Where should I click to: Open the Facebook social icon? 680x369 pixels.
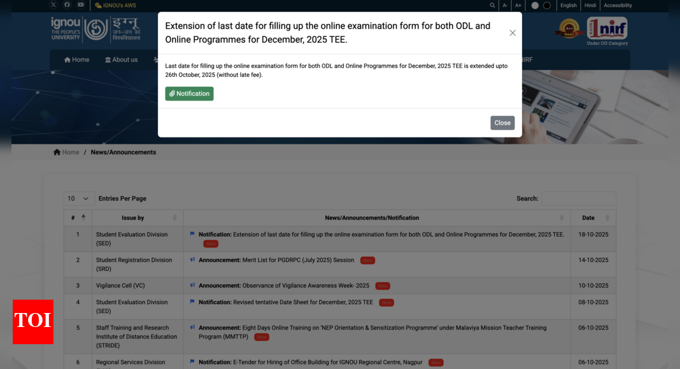coord(67,5)
